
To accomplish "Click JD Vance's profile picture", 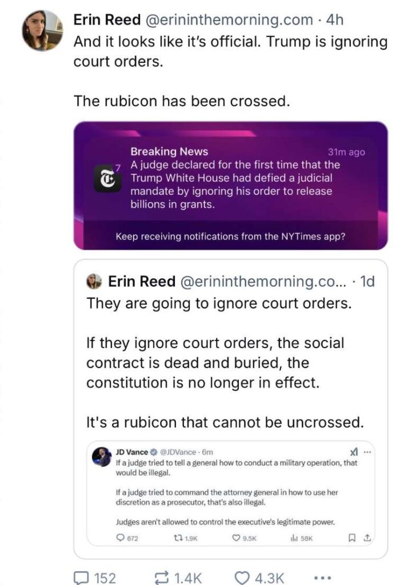I will pyautogui.click(x=102, y=456).
